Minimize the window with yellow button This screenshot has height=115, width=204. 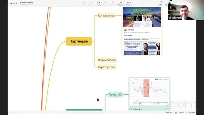14,4
